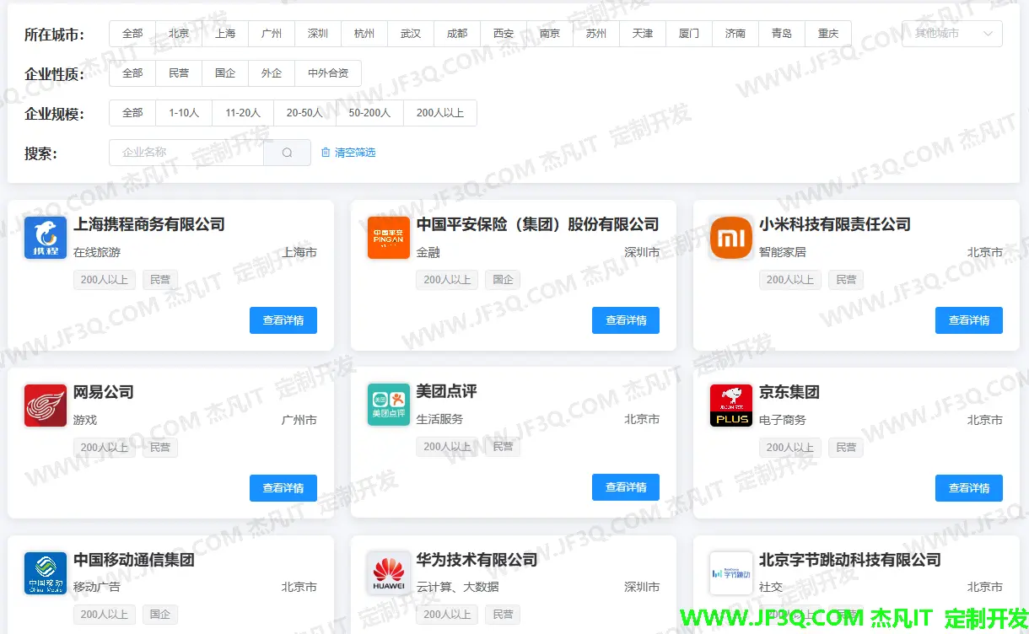
Task: Filter company size 11-20人
Action: pyautogui.click(x=243, y=113)
